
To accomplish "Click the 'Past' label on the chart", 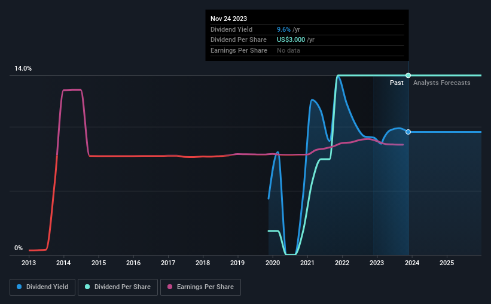I will pos(397,83).
